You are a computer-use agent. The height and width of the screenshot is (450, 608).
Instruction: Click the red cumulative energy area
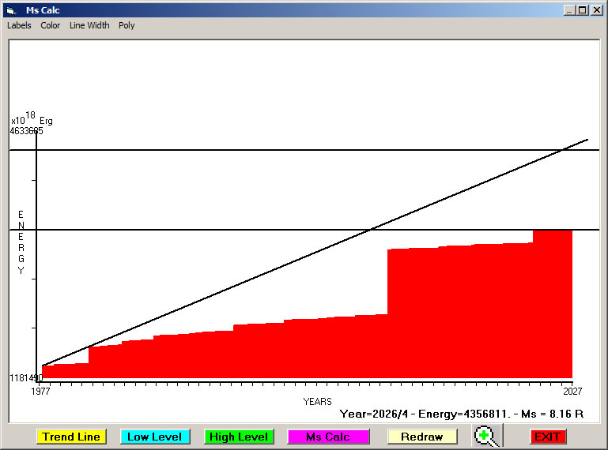[459, 316]
